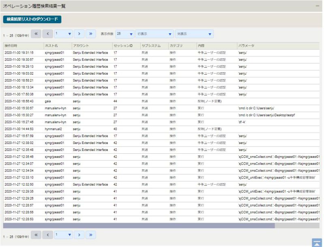Select row dated 2020-11-30 19:31:15
The height and width of the screenshot is (247, 324).
[x=161, y=53]
